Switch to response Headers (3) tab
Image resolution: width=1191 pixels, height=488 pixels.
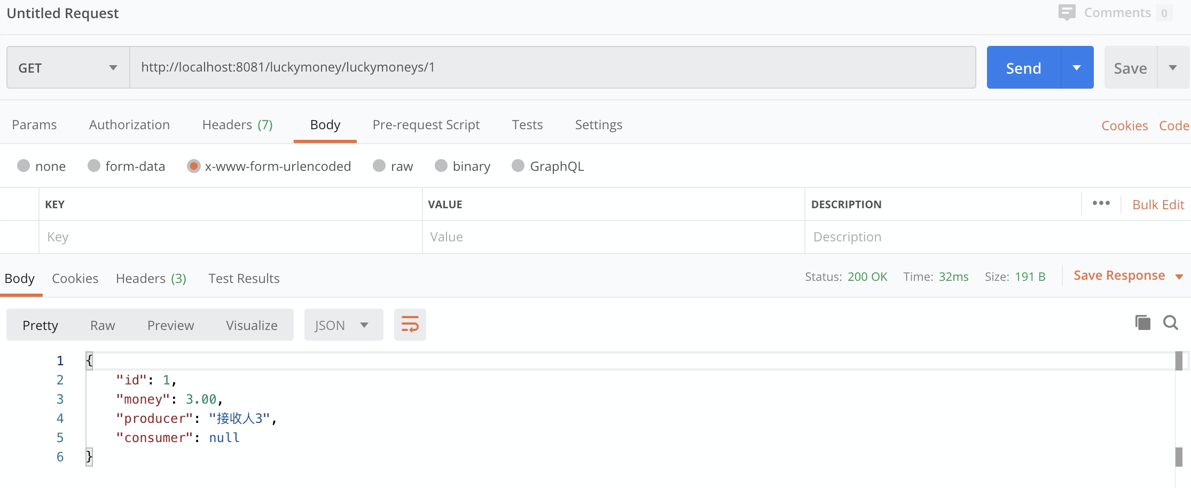click(151, 278)
